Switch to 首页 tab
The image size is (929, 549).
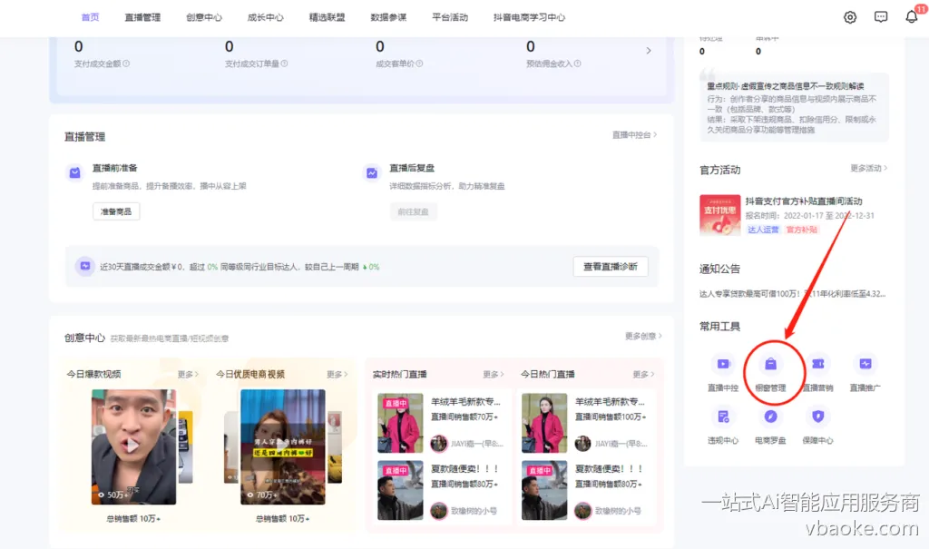[90, 17]
